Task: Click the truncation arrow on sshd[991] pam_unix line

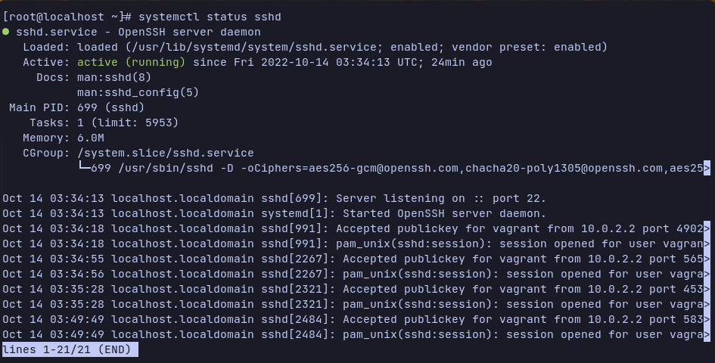Action: [x=707, y=244]
